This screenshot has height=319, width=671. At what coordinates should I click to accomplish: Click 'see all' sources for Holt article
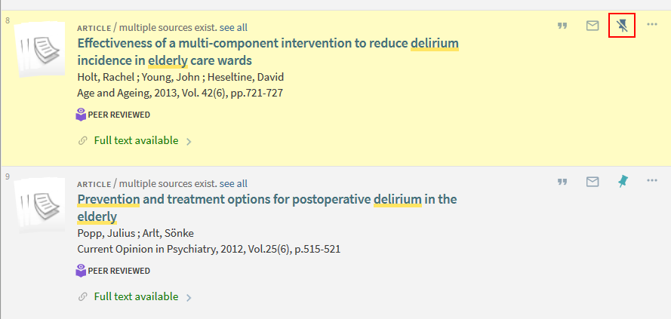(233, 27)
